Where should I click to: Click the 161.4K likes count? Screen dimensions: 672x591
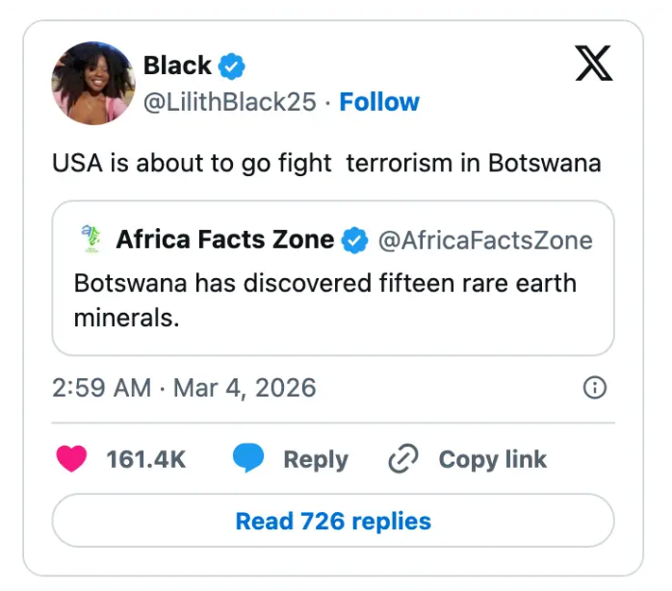point(145,460)
